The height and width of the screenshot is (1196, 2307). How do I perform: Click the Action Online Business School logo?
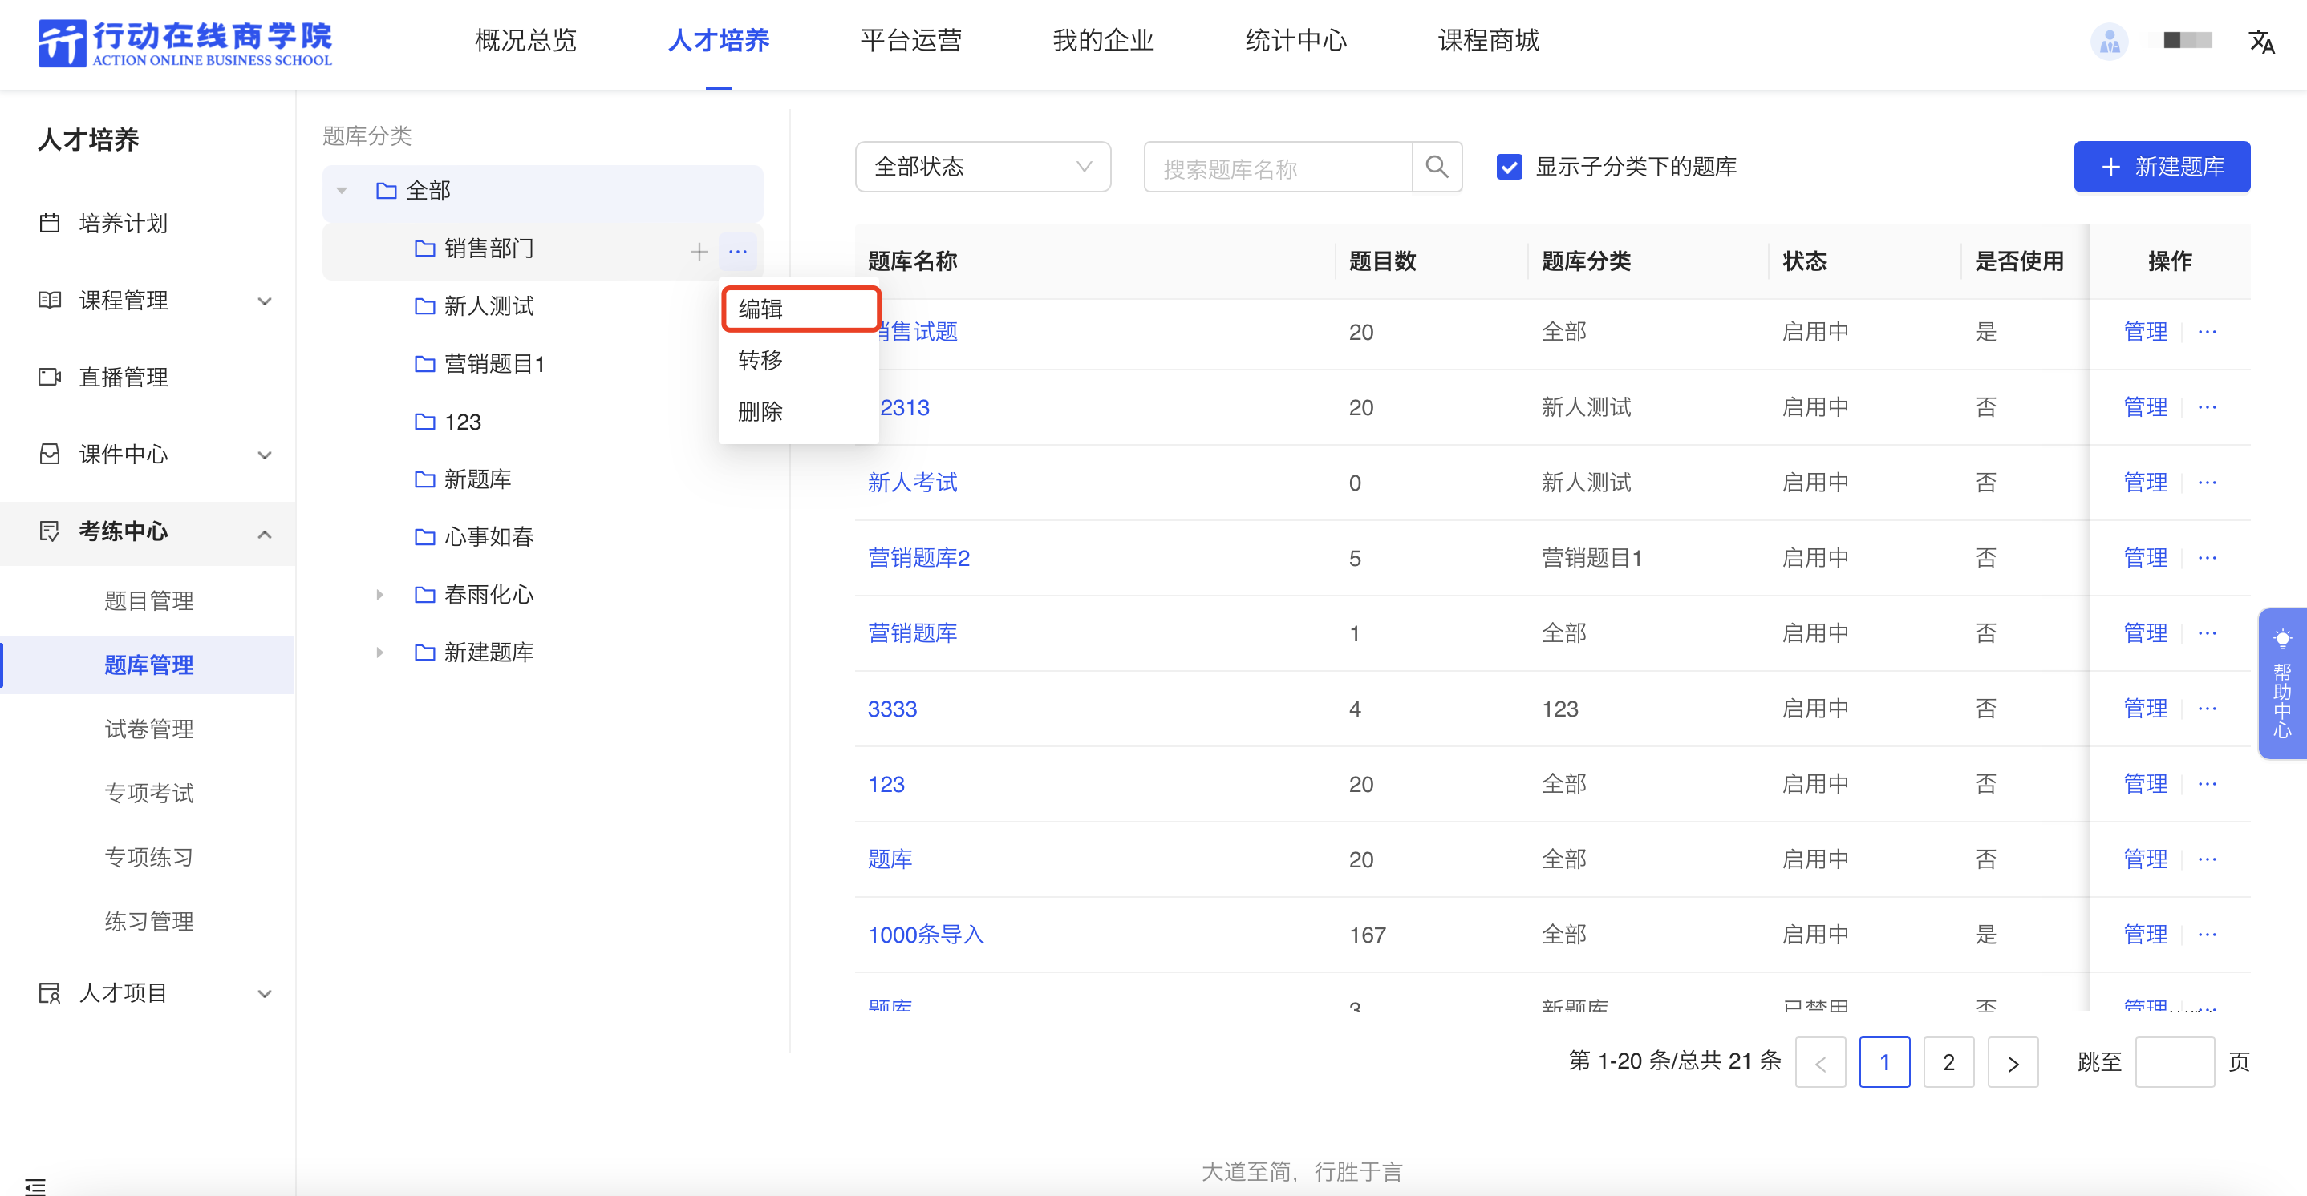pos(184,43)
